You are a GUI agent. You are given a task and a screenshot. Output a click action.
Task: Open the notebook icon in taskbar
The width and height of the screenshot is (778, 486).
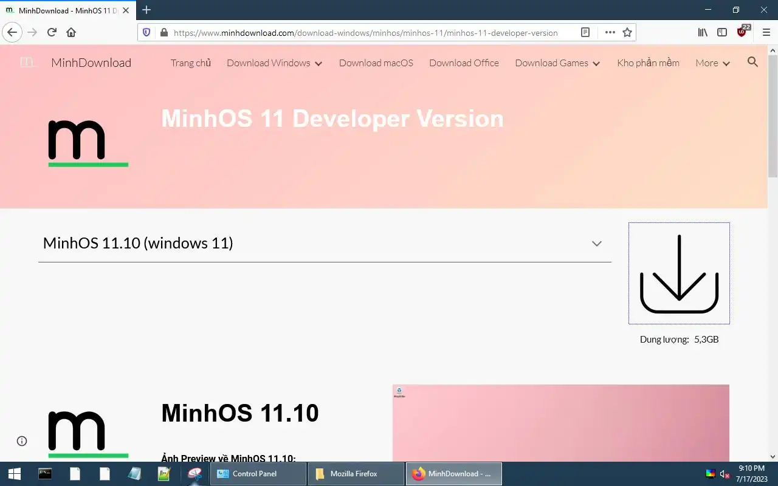[x=134, y=474]
